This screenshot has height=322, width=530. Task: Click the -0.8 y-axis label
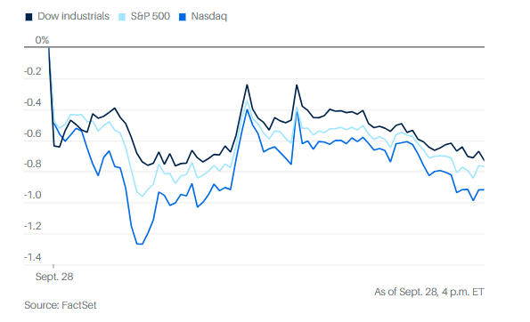[x=33, y=164]
